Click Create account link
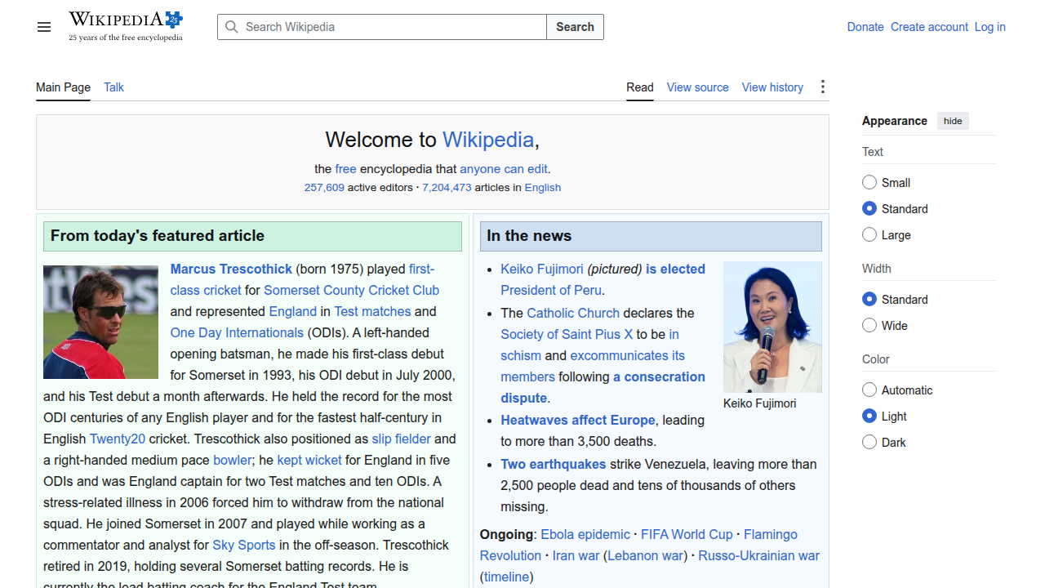 coord(929,27)
